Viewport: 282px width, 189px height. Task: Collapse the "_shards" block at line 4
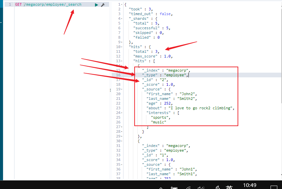122,18
